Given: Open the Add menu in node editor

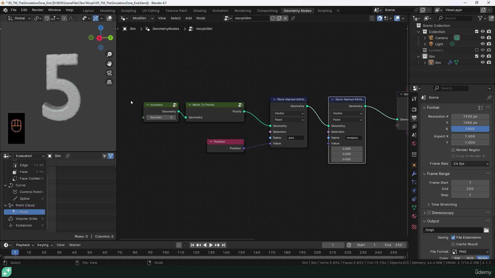Looking at the screenshot, I should (x=188, y=18).
